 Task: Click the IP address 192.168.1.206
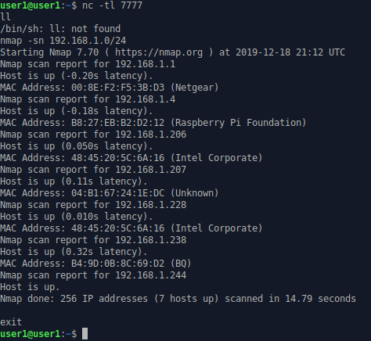point(151,135)
